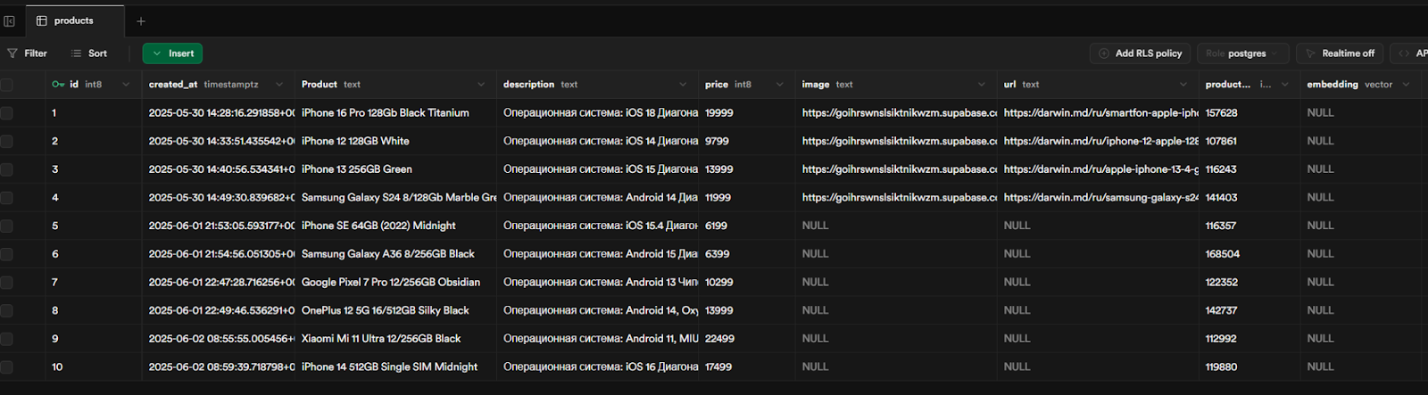Select cell Google Pixel 7 Pro 12/256GB Obsidian
Viewport: 1428px width, 395px height.
396,283
